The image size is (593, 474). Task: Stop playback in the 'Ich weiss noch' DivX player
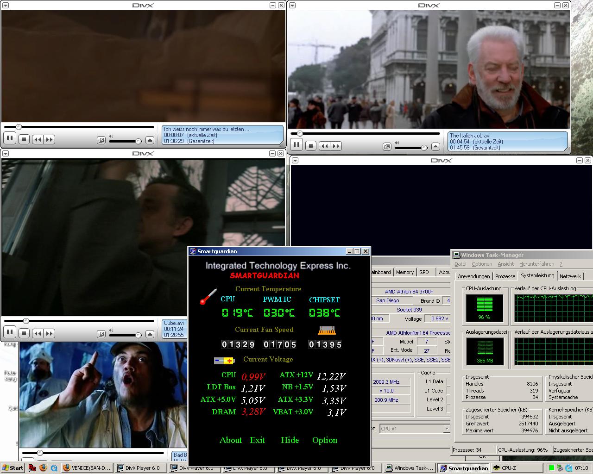pyautogui.click(x=25, y=139)
